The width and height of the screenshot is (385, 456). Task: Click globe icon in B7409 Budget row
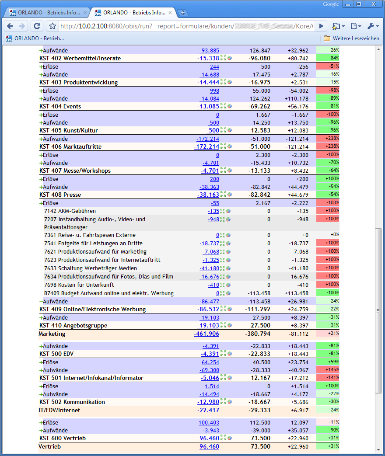tap(228, 293)
